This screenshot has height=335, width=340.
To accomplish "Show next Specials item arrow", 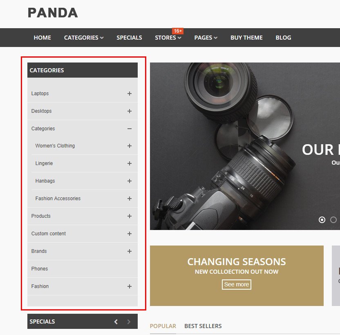I will point(129,322).
